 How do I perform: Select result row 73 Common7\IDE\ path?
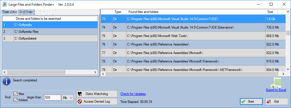tap(196, 19)
